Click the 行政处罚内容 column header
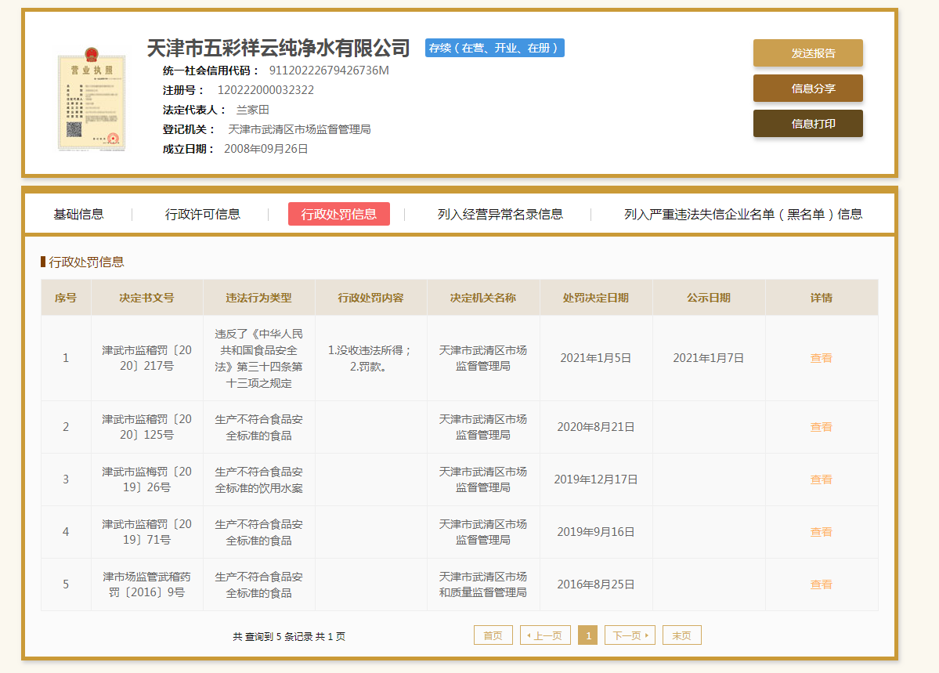The width and height of the screenshot is (939, 673). [370, 298]
